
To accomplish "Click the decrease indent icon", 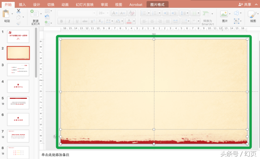I will click(x=166, y=13).
